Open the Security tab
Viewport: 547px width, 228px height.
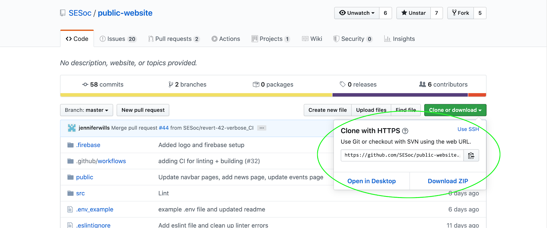pos(353,39)
